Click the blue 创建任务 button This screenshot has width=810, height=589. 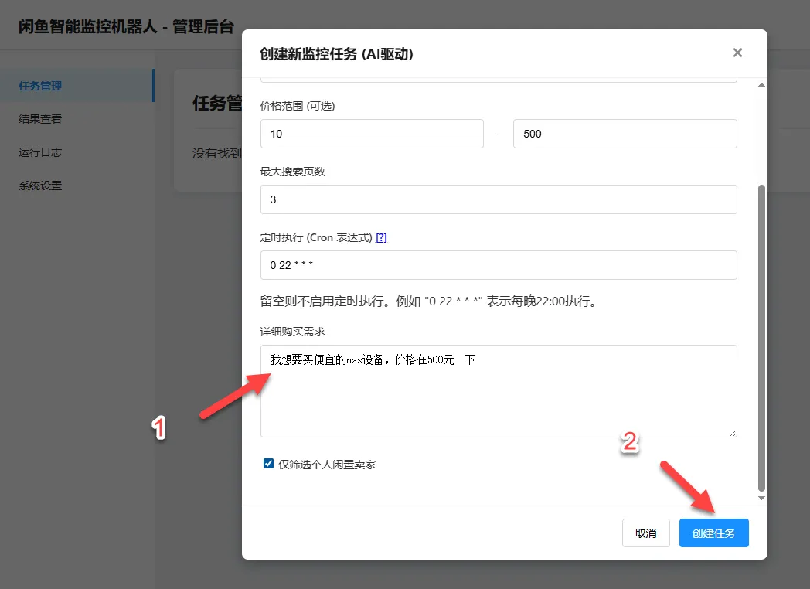pyautogui.click(x=713, y=533)
